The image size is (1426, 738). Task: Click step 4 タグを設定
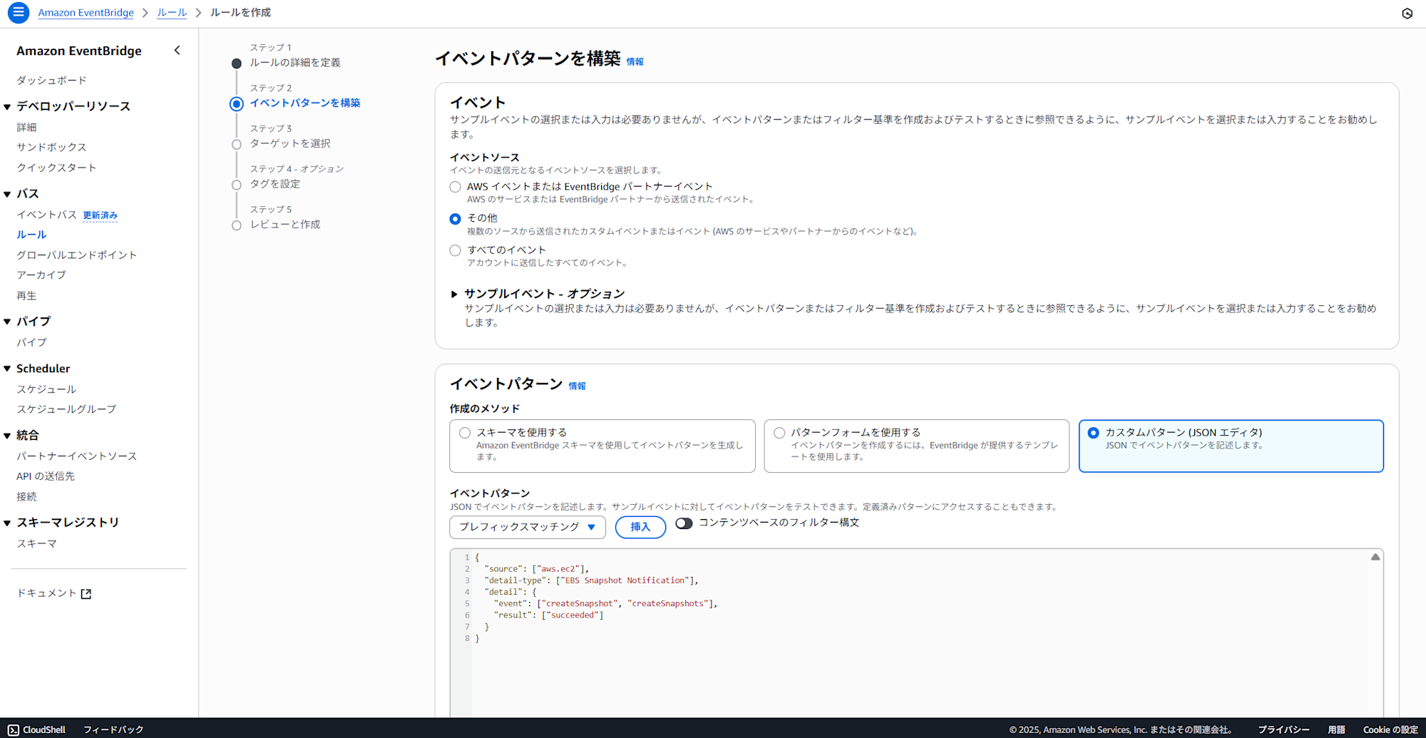275,184
